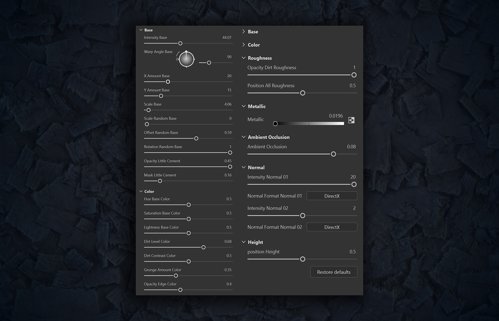Click the Scale Random Base slider handle
The height and width of the screenshot is (321, 499).
point(147,124)
